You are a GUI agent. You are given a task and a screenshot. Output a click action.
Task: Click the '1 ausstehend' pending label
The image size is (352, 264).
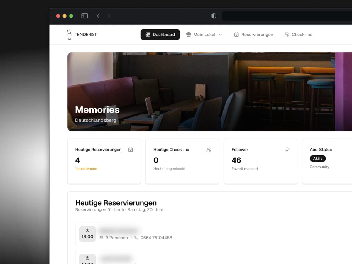point(86,169)
